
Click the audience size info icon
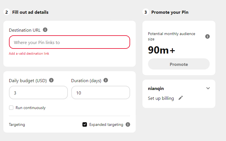point(207,36)
